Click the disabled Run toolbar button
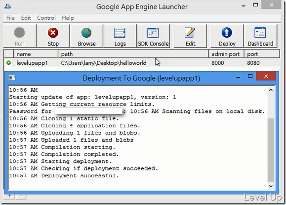 [x=20, y=36]
